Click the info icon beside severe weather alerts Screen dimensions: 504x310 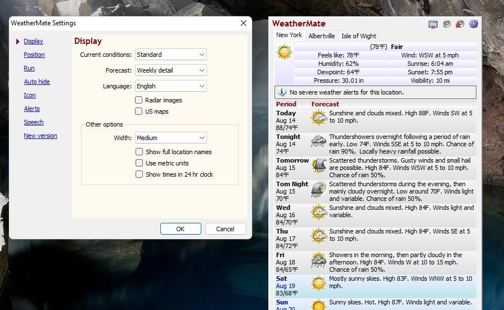click(x=282, y=92)
